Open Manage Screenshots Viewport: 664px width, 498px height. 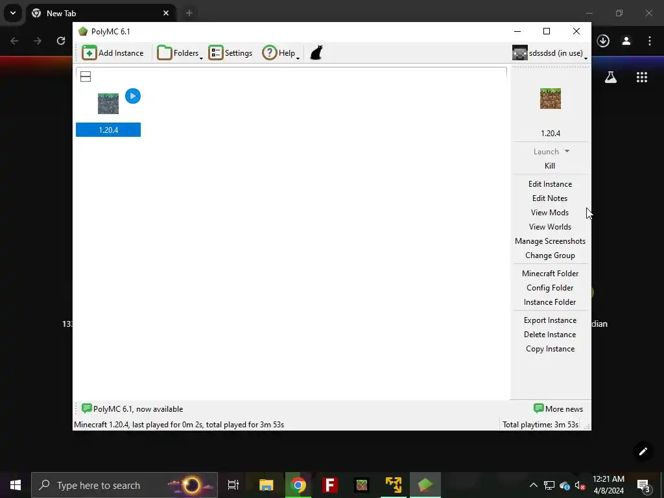coord(550,241)
